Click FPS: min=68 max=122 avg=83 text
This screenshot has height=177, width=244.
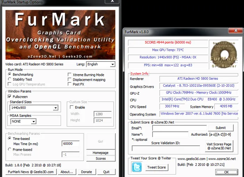pos(168,65)
